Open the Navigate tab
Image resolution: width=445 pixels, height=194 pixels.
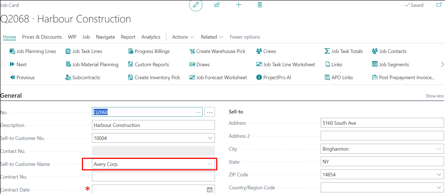click(x=106, y=37)
